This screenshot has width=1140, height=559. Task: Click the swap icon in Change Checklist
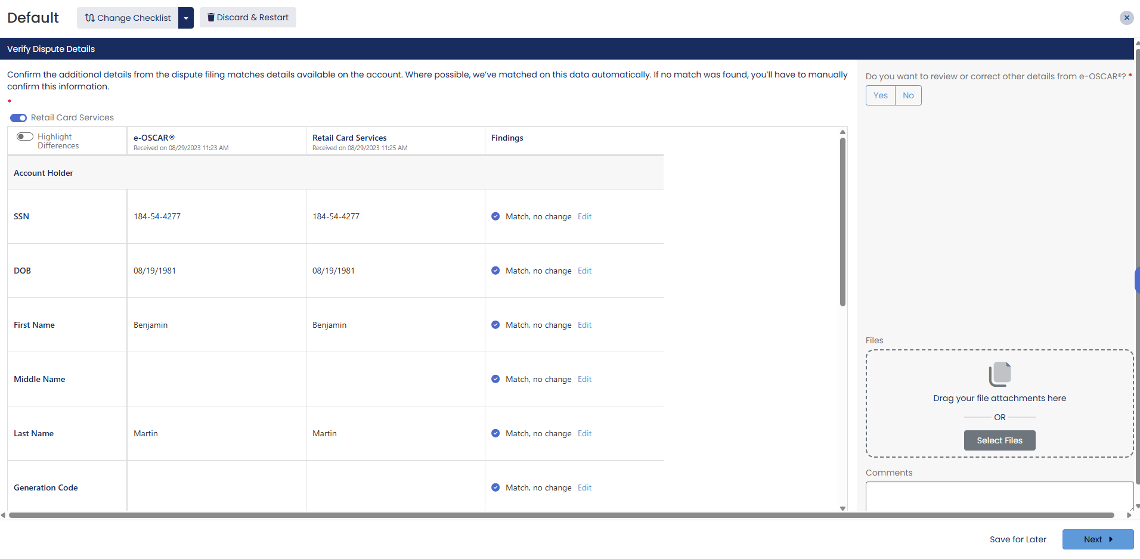90,18
